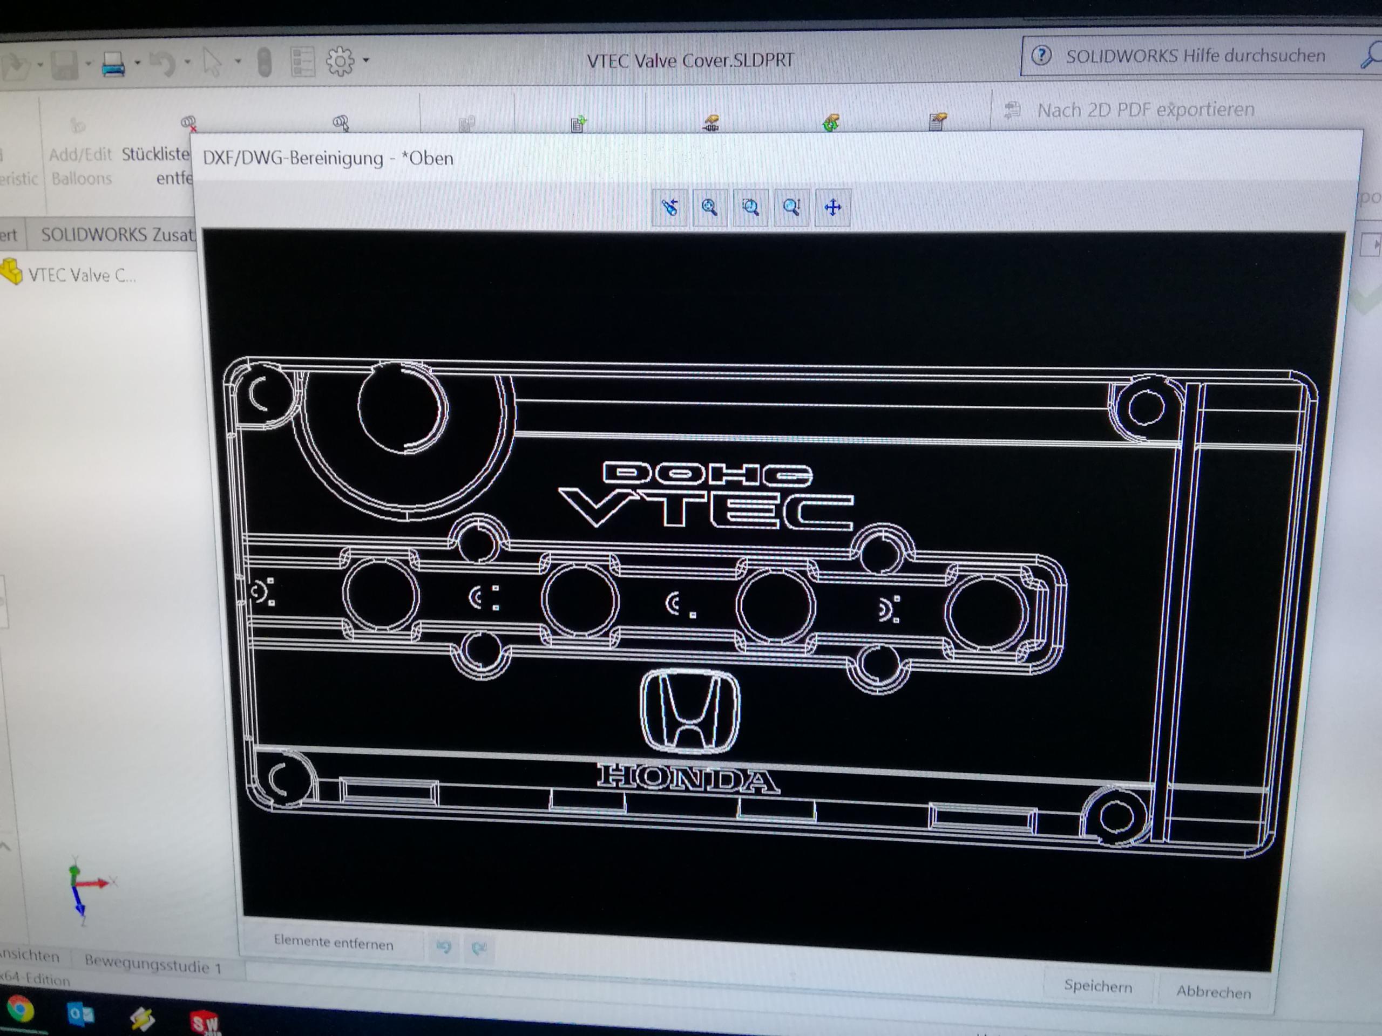Screen dimensions: 1382x1036
Task: Click the document icon with green arrow in ribbon
Action: tap(579, 123)
